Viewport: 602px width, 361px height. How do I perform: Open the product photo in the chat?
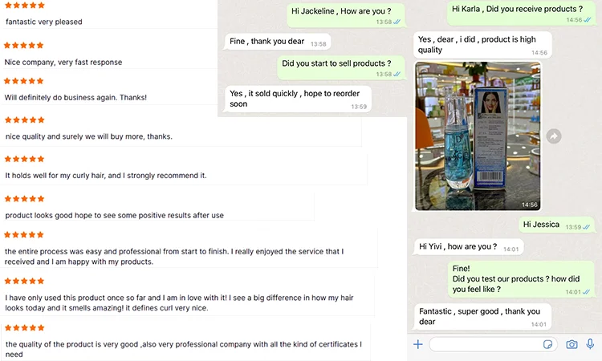(478, 136)
